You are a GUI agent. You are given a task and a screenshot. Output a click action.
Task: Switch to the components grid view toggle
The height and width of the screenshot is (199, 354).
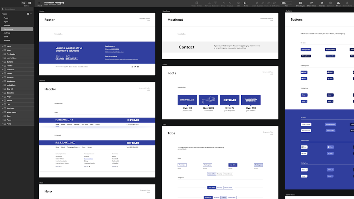pyautogui.click(x=30, y=3)
